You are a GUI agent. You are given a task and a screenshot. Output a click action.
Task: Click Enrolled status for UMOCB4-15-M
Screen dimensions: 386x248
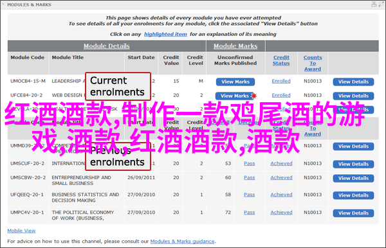coord(281,81)
